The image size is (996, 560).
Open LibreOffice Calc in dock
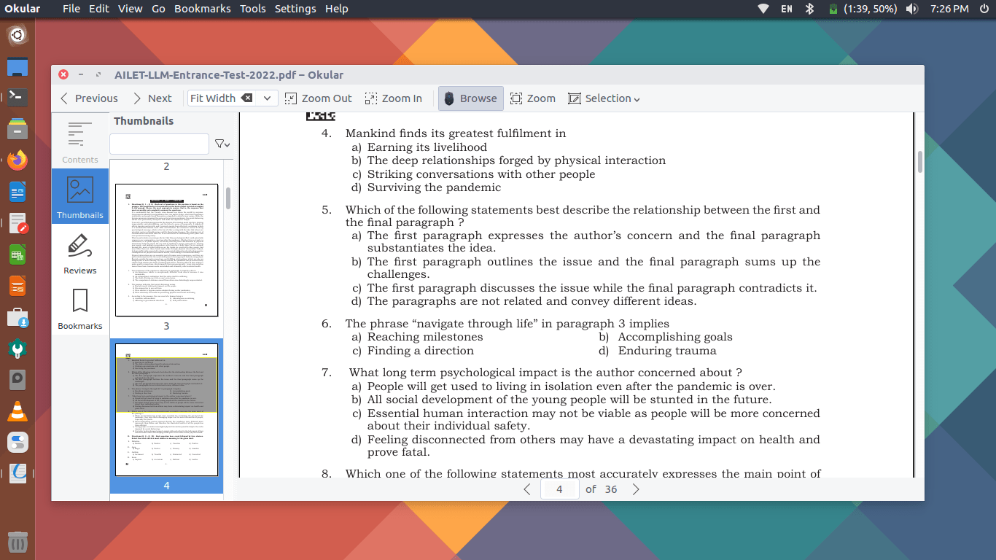coord(17,254)
